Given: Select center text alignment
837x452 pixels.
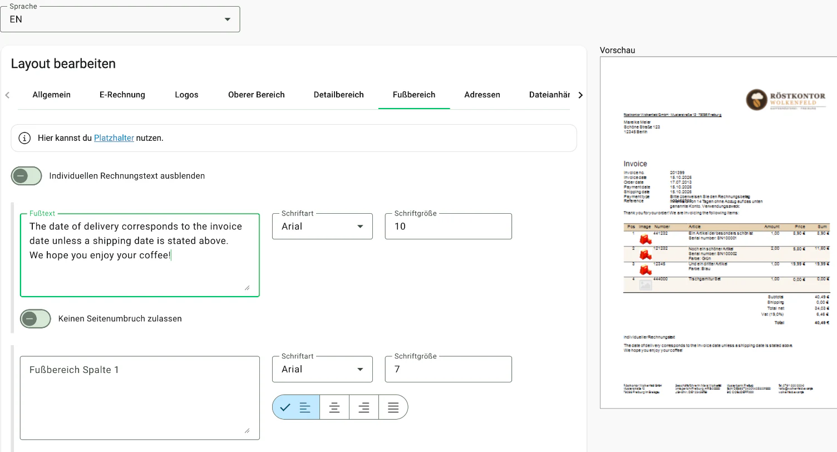Looking at the screenshot, I should point(334,407).
